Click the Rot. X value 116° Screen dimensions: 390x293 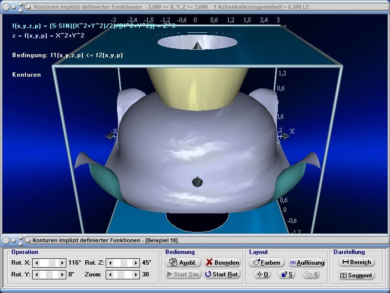coord(75,263)
